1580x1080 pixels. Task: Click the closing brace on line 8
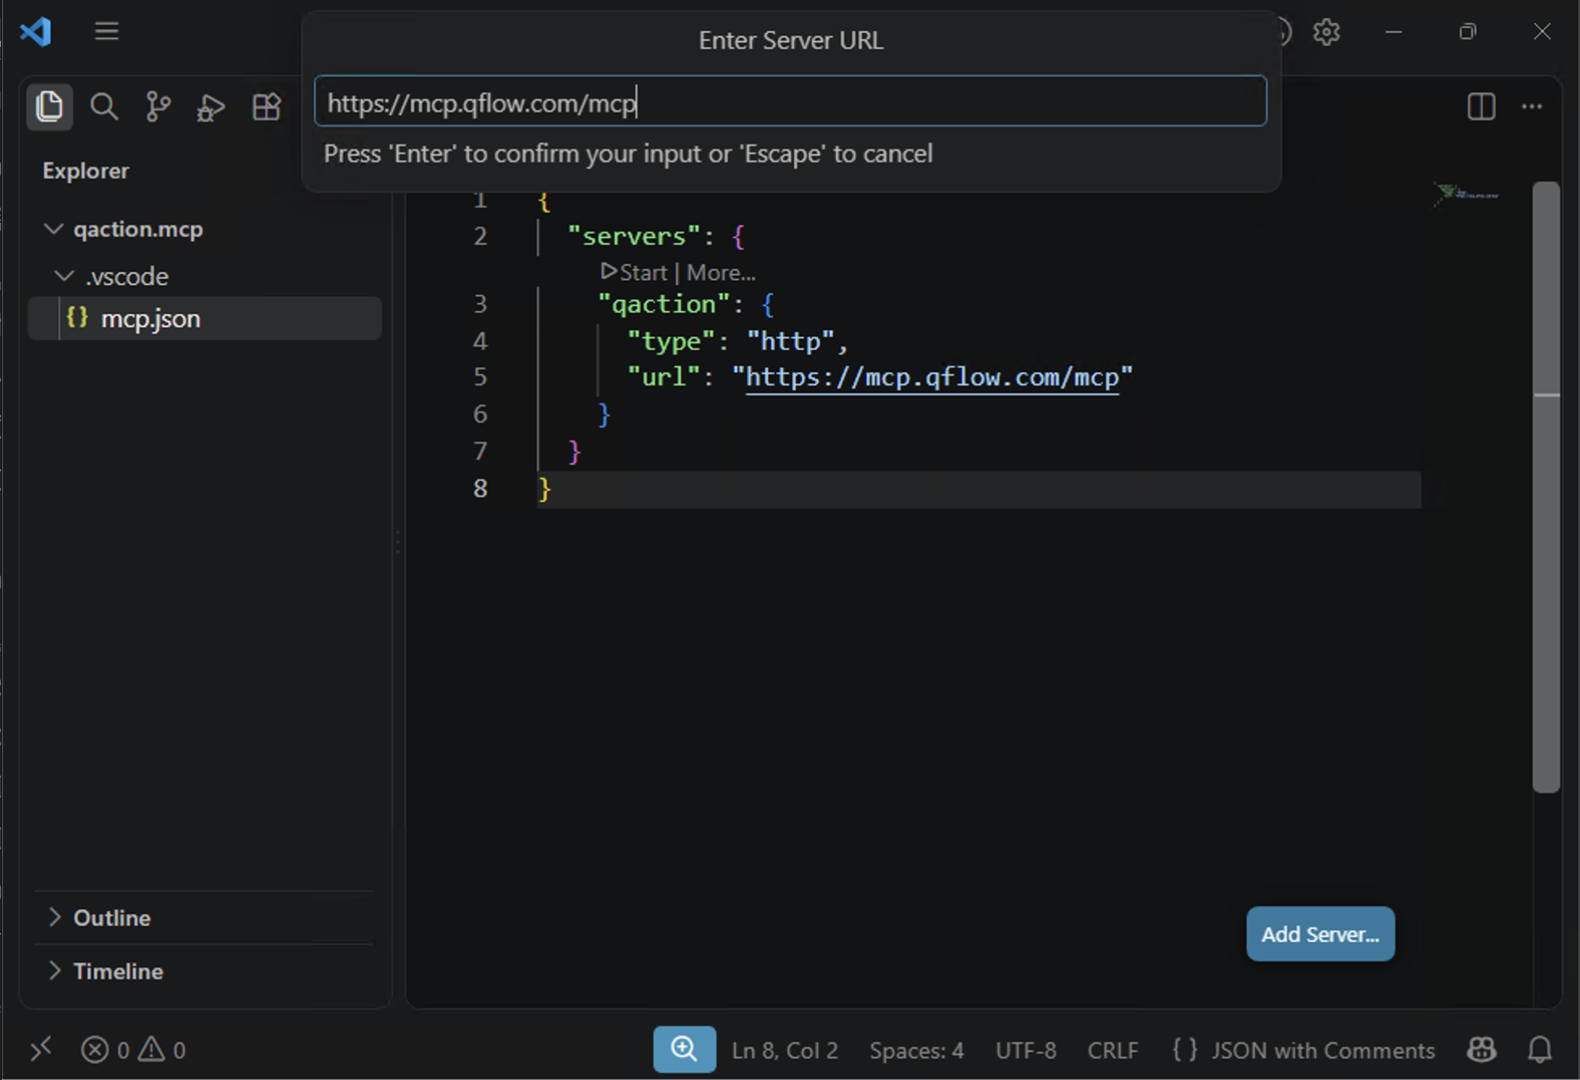pyautogui.click(x=545, y=488)
